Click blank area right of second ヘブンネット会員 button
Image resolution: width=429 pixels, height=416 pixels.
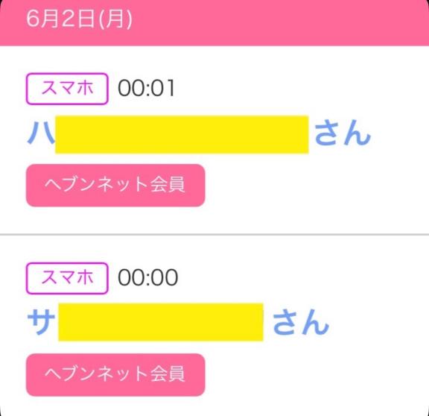tap(316, 375)
